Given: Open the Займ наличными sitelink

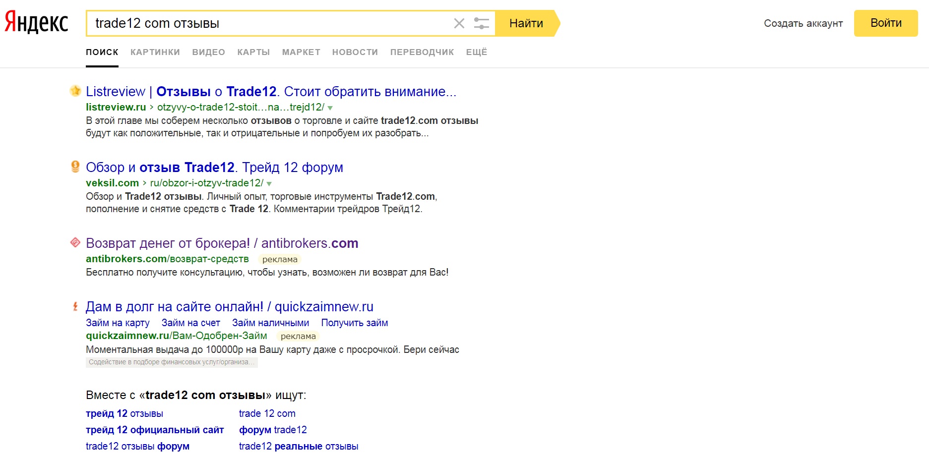Looking at the screenshot, I should point(270,323).
